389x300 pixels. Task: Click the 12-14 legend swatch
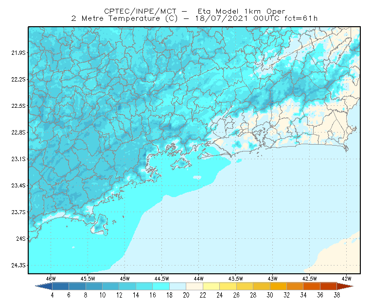tap(127, 286)
